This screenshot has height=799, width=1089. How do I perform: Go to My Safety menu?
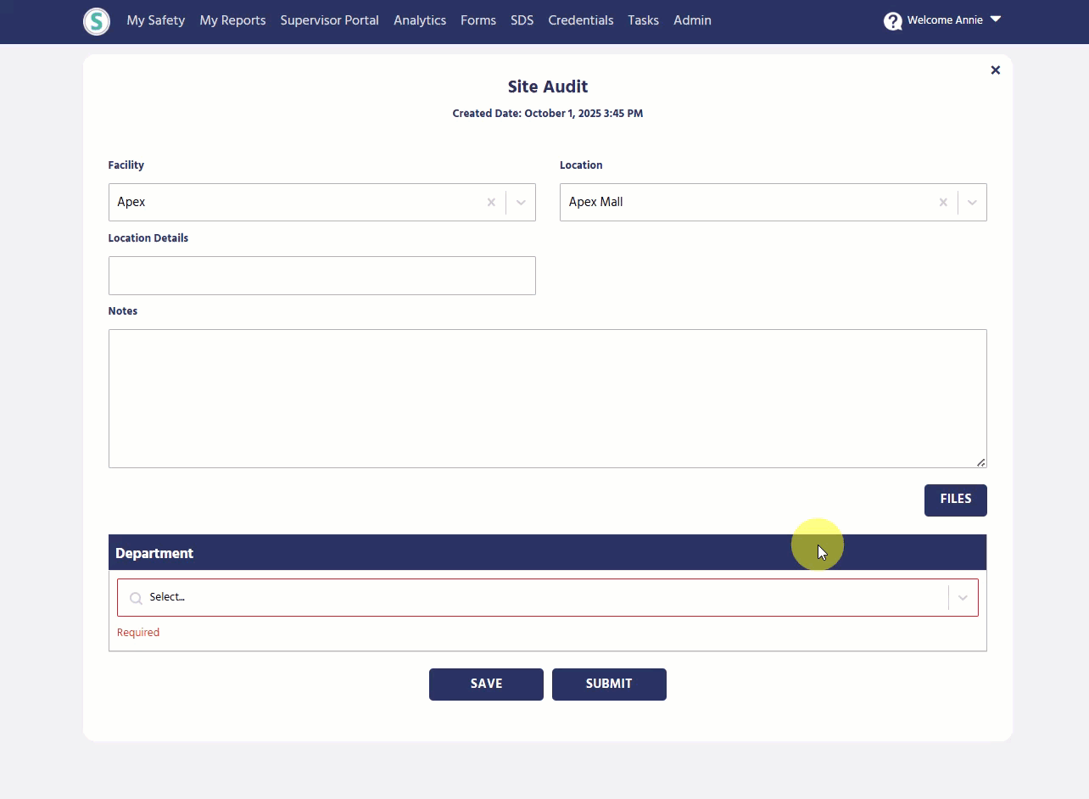[155, 20]
